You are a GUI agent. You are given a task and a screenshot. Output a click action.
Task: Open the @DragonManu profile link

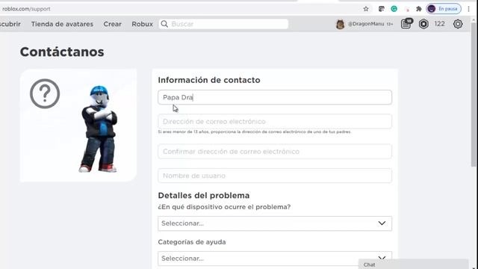point(366,24)
